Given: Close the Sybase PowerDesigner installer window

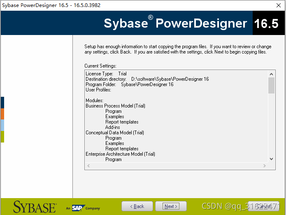Looking at the screenshot, I should [279, 5].
